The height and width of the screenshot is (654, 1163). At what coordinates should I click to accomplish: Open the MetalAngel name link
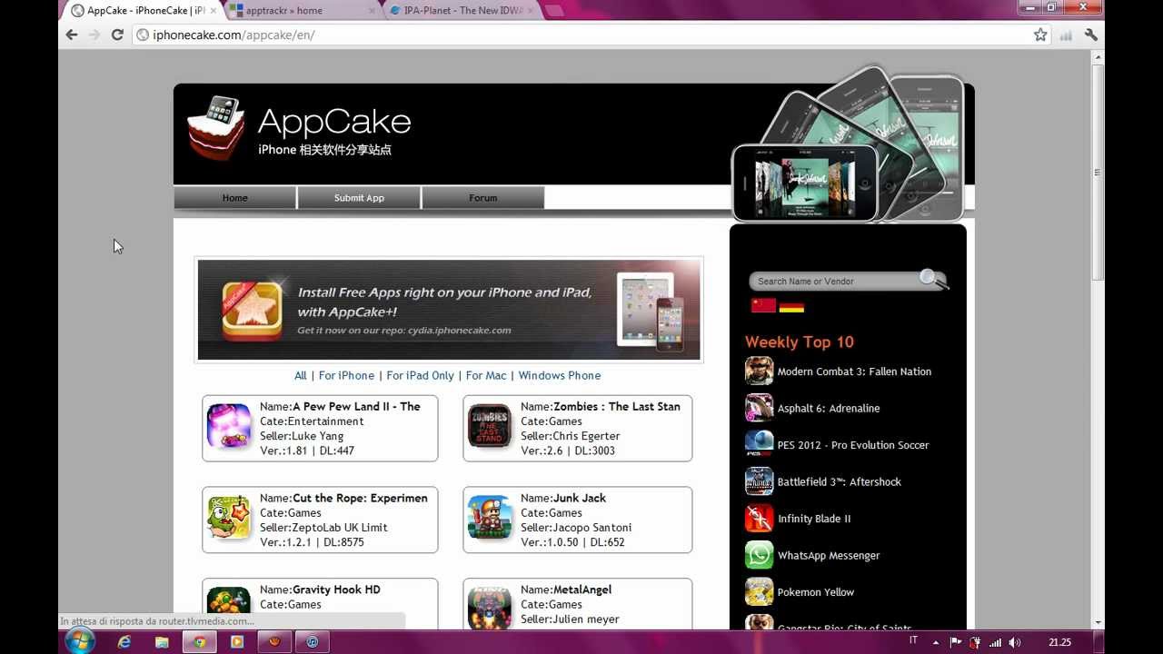pos(582,590)
